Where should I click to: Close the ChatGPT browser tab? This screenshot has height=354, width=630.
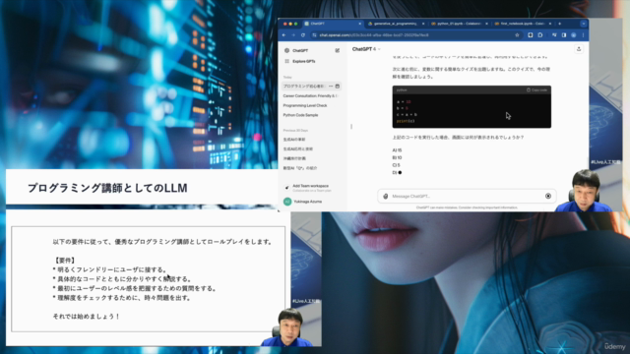[x=359, y=24]
